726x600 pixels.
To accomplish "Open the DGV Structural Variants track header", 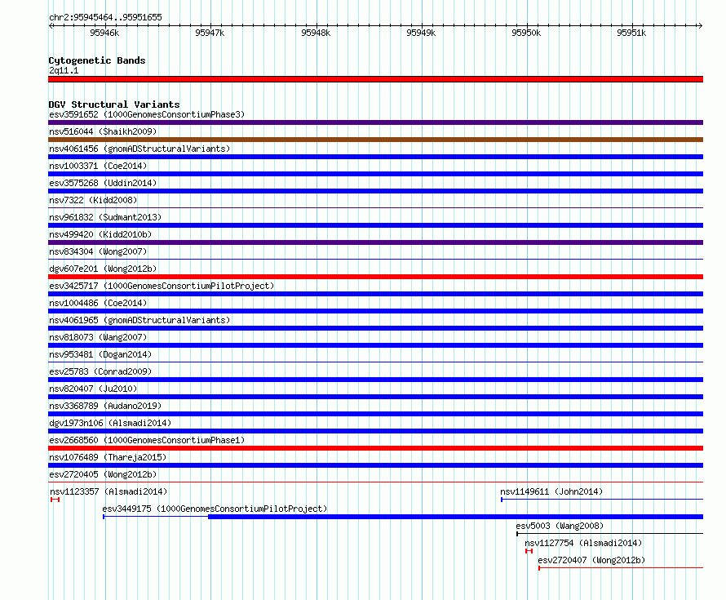I will (x=114, y=104).
